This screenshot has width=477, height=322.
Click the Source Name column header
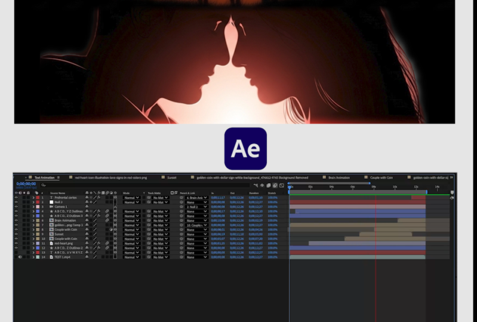click(x=57, y=193)
